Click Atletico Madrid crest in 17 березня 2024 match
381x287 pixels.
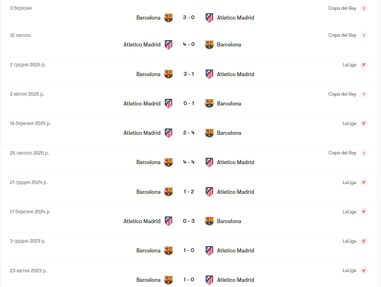point(168,221)
